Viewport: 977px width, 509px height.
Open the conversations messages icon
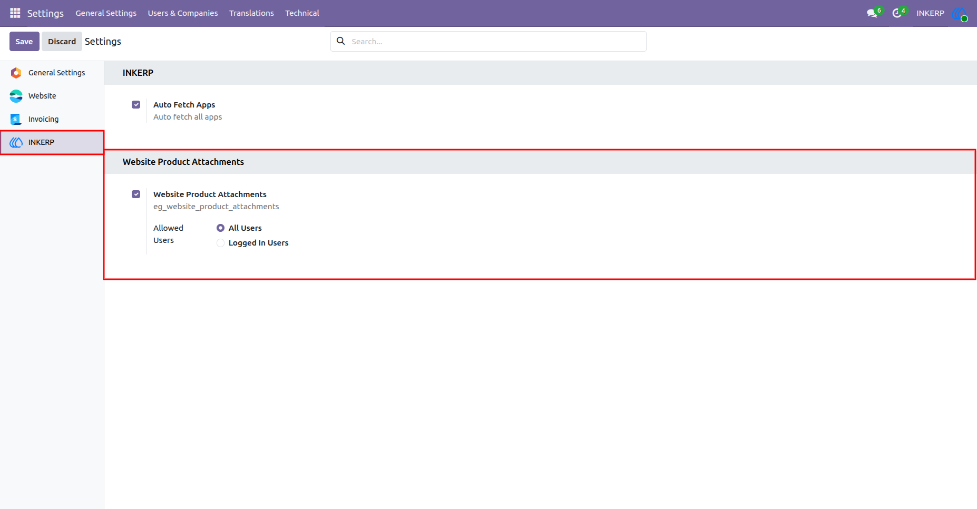click(872, 13)
